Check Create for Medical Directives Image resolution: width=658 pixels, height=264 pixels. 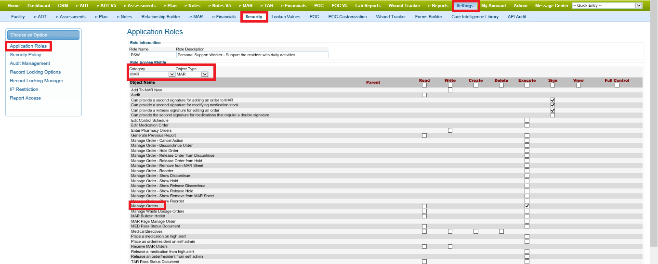pyautogui.click(x=475, y=231)
